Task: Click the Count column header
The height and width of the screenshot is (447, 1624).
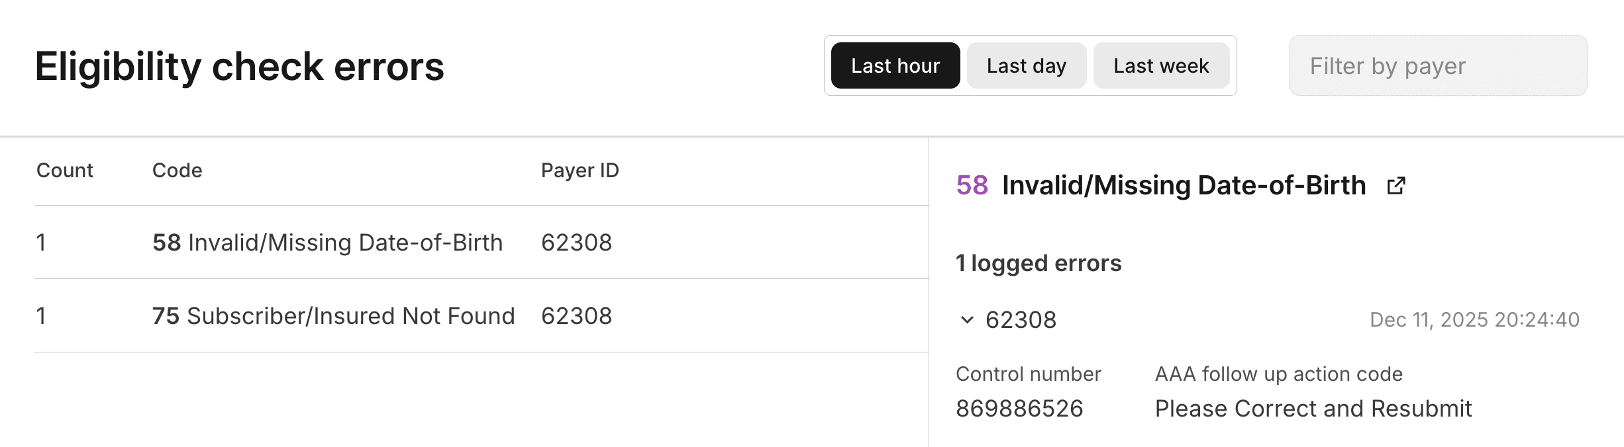Action: (x=64, y=171)
